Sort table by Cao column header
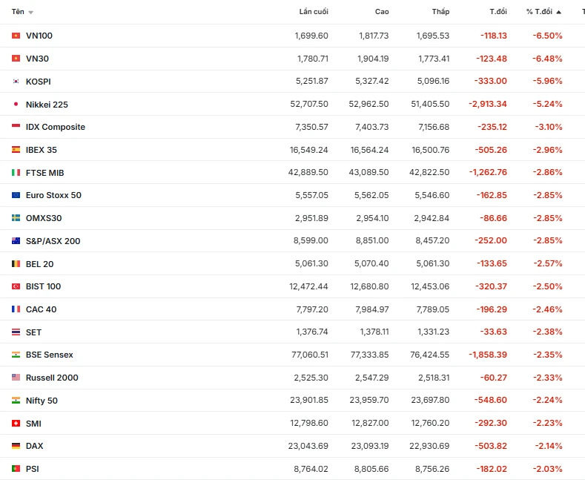The height and width of the screenshot is (480, 585). (382, 12)
